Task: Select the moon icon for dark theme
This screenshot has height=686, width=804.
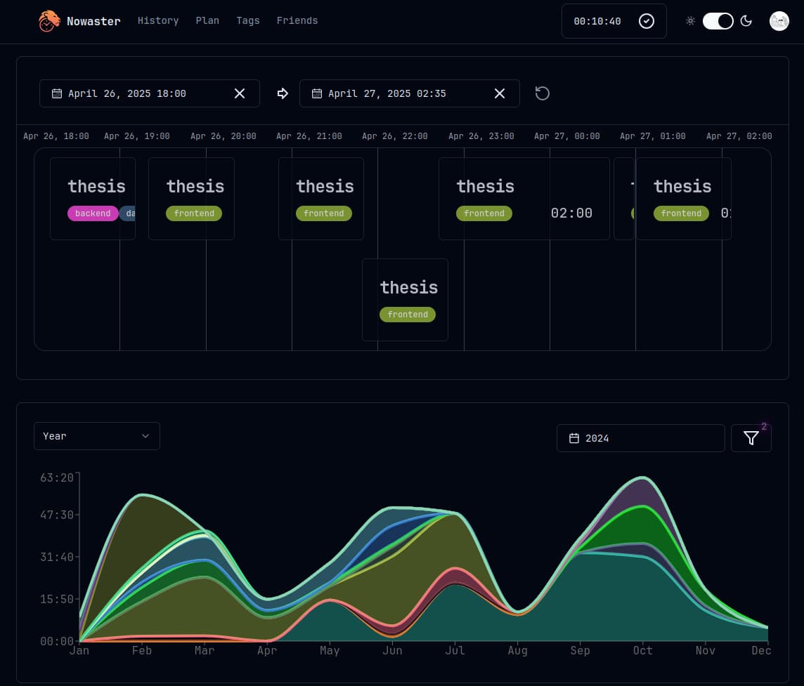Action: click(746, 21)
